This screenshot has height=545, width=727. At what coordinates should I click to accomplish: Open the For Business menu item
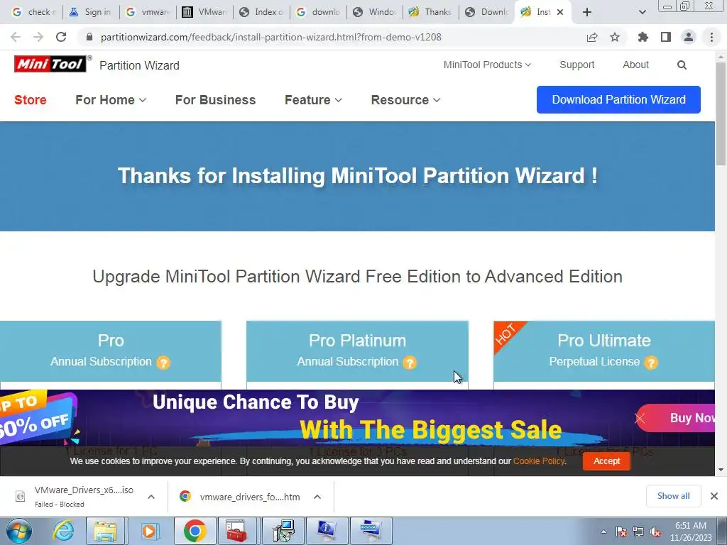(215, 100)
